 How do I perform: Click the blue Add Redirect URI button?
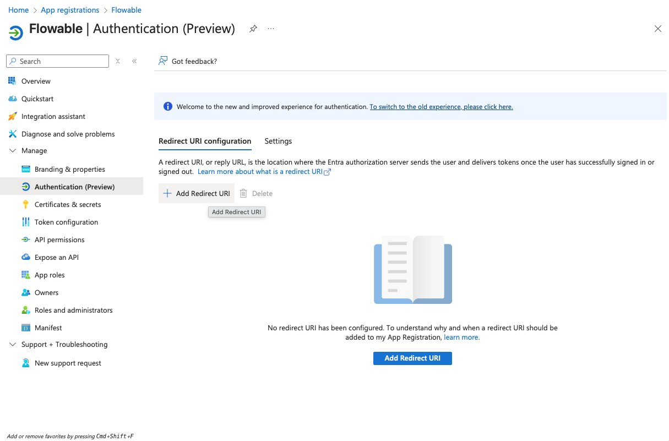[412, 358]
